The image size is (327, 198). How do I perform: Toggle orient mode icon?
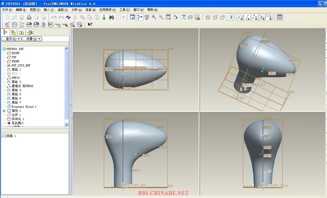click(147, 17)
